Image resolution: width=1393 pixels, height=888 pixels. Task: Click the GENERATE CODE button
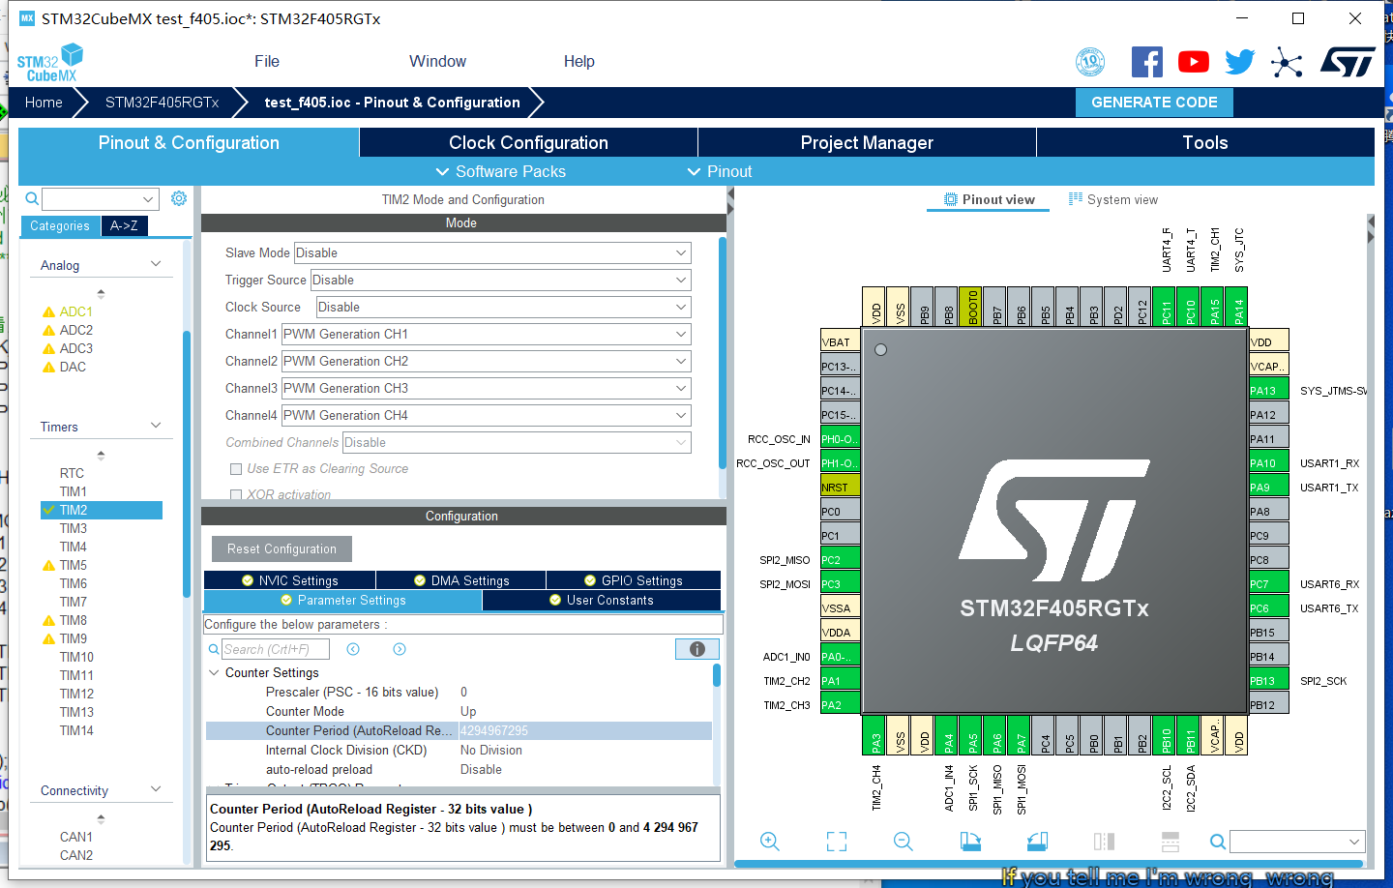1154,102
